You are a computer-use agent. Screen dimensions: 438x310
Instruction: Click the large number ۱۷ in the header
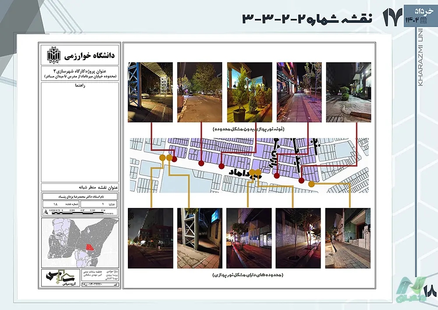tap(393, 18)
